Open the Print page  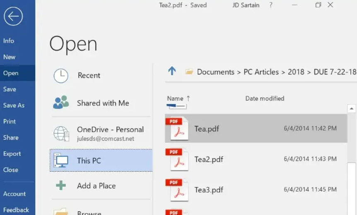10,122
